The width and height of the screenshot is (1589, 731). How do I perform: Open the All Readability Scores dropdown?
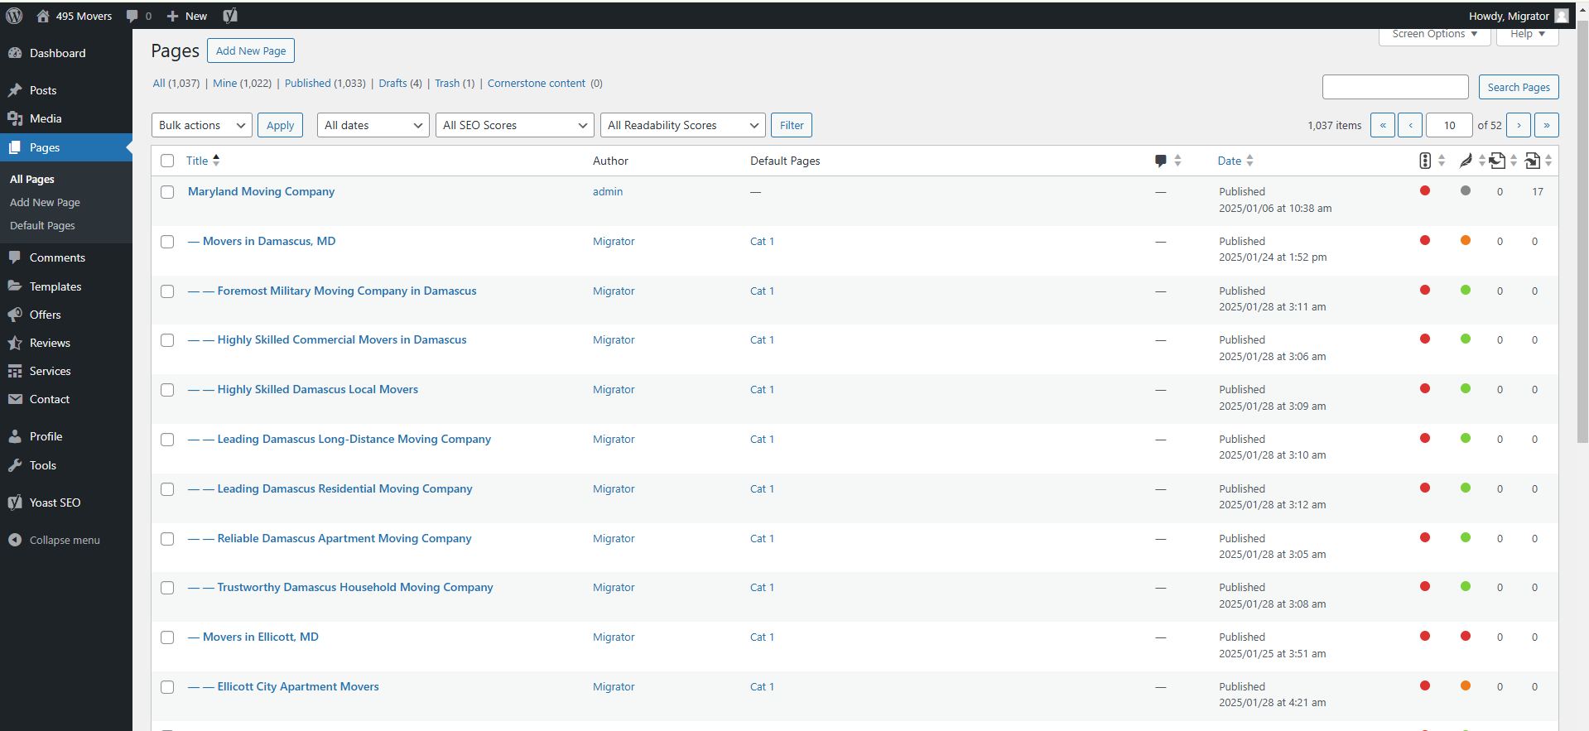pyautogui.click(x=682, y=125)
